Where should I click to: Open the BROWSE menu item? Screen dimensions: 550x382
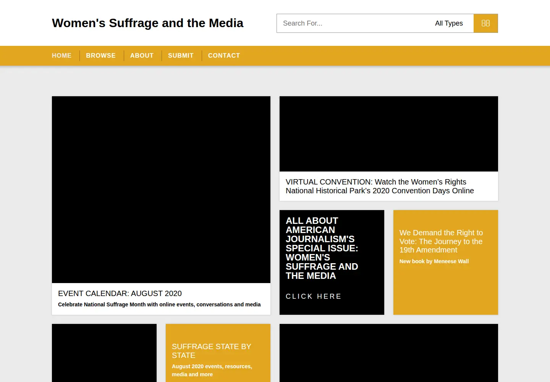coord(101,56)
